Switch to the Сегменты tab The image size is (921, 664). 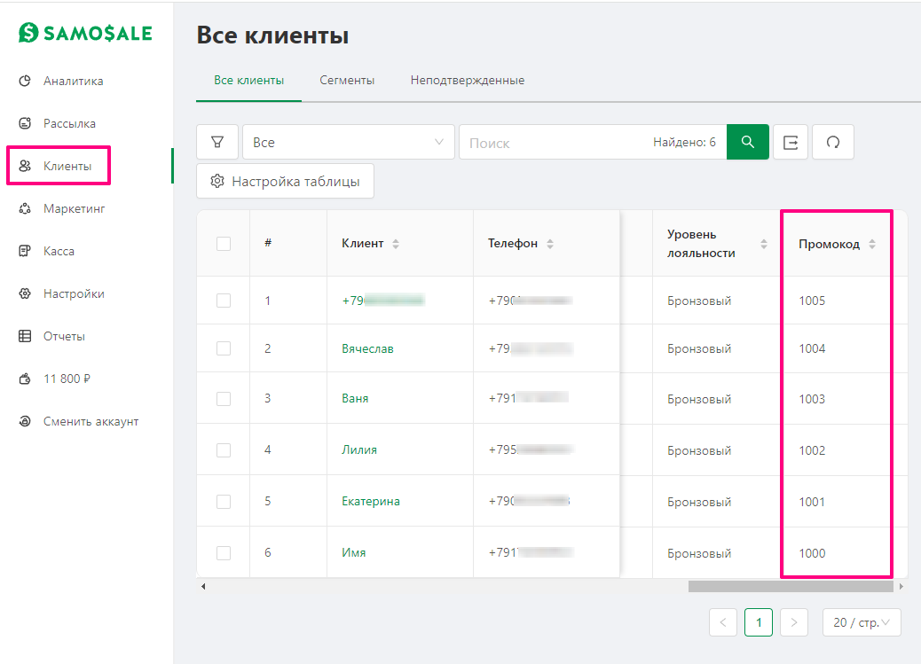[347, 81]
